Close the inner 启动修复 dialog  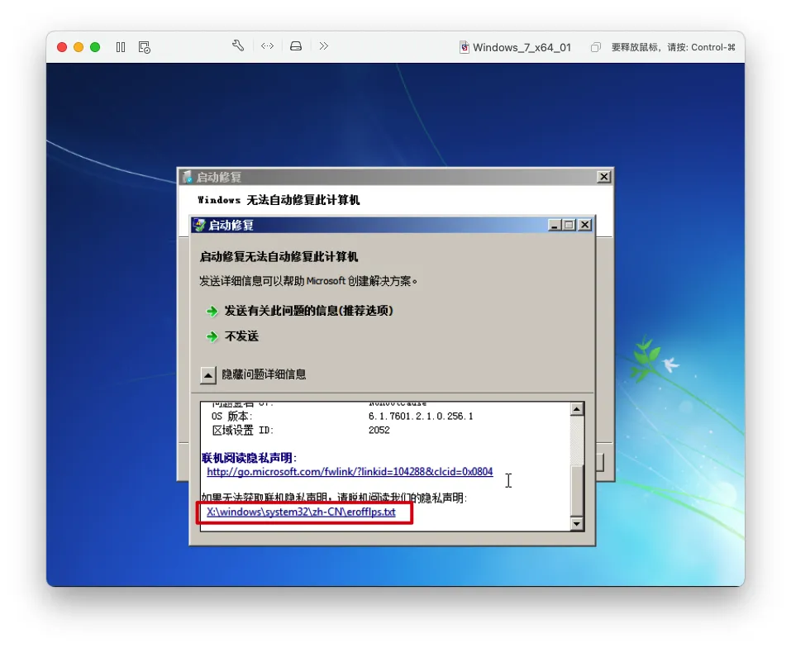584,225
